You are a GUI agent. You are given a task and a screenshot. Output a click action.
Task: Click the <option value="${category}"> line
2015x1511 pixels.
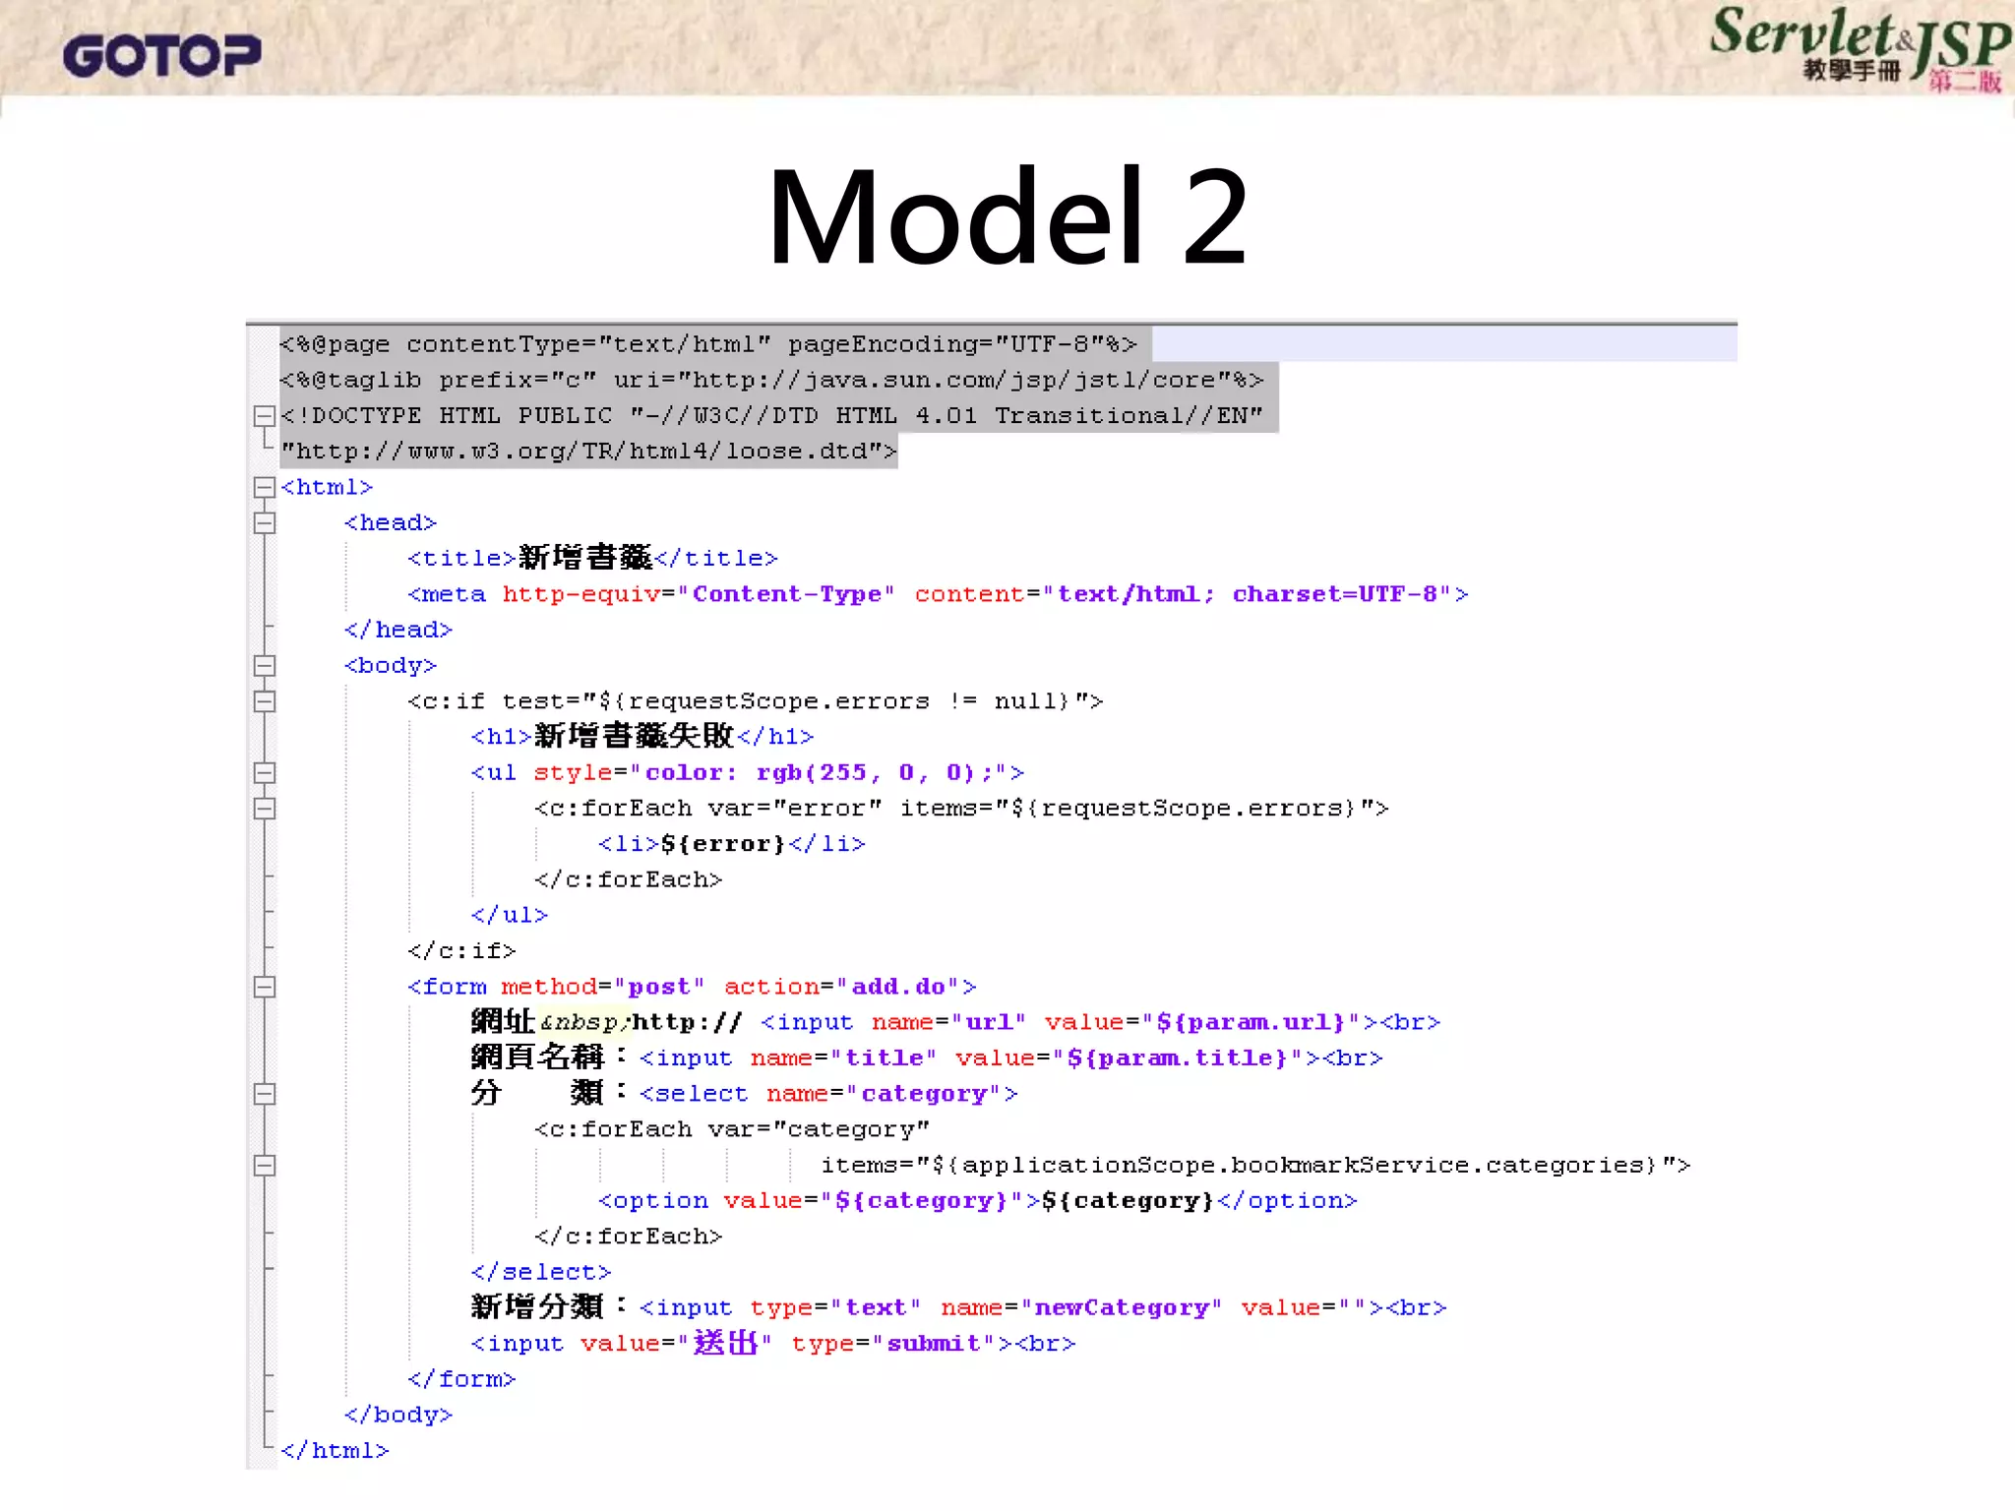[x=978, y=1201]
